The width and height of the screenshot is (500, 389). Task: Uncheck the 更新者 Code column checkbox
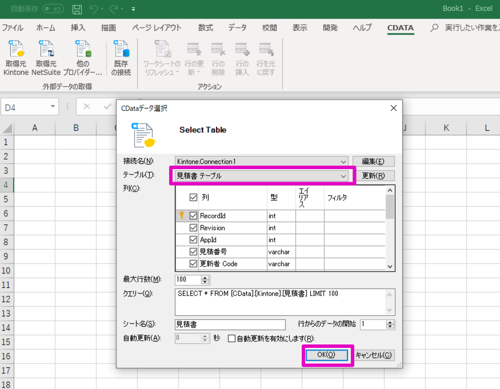click(193, 264)
